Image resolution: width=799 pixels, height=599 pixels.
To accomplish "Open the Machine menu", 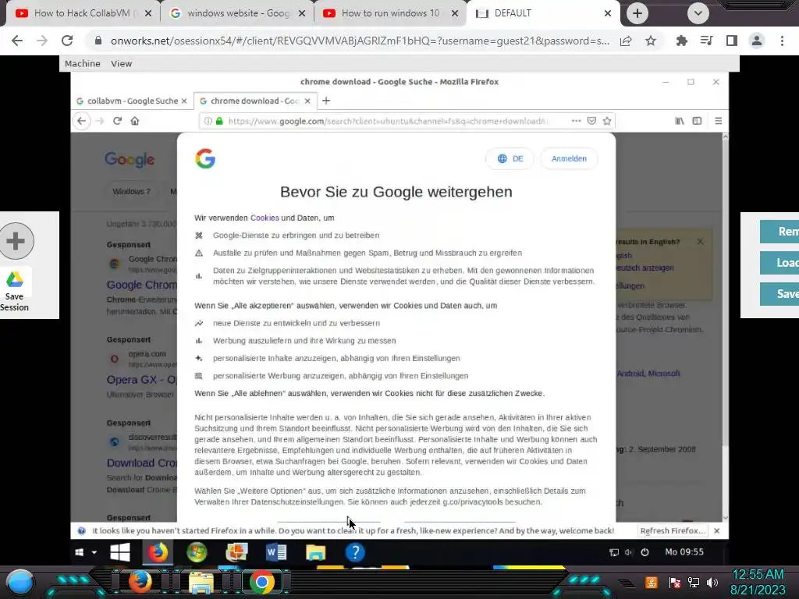I will coord(82,64).
